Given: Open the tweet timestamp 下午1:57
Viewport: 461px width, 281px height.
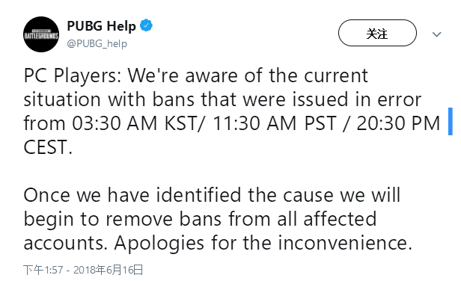Looking at the screenshot, I should point(43,270).
